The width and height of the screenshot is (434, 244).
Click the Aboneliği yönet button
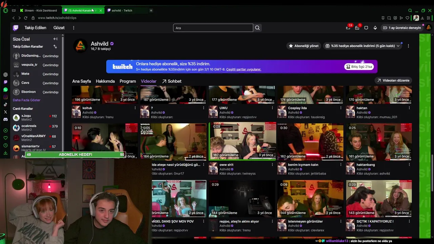(x=304, y=46)
